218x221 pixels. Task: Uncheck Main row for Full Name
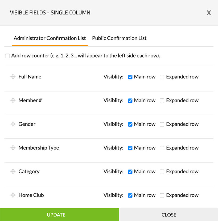click(x=130, y=77)
